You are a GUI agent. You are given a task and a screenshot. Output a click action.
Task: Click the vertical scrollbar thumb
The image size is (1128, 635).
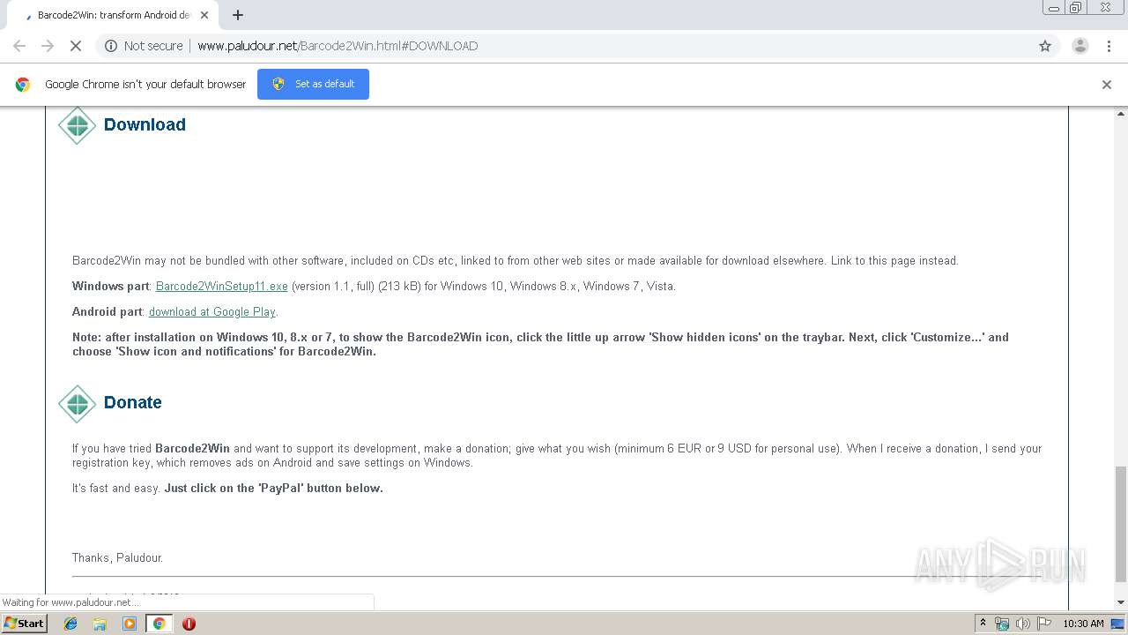point(1121,524)
